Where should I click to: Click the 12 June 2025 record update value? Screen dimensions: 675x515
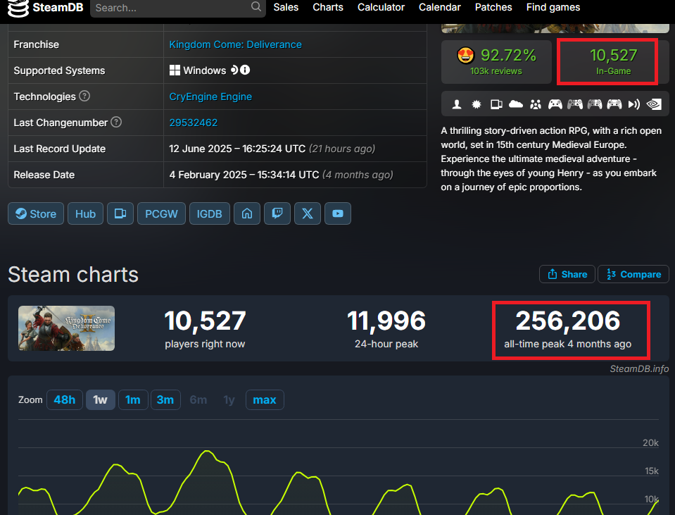click(x=272, y=149)
